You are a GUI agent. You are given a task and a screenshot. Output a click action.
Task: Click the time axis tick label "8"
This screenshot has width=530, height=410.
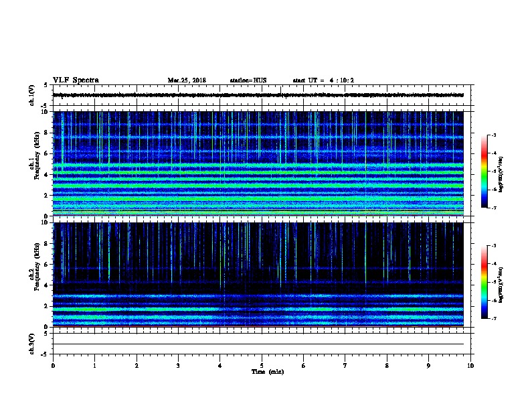click(x=387, y=365)
